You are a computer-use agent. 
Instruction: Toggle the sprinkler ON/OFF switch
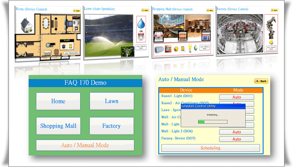coord(141,36)
